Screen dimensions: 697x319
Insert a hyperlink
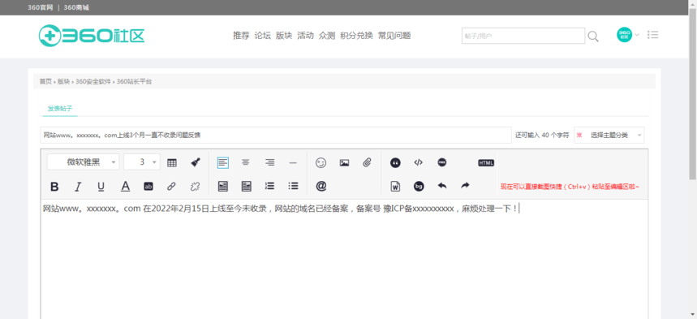[x=171, y=187]
